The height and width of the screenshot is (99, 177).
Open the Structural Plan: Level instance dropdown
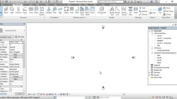(13, 37)
